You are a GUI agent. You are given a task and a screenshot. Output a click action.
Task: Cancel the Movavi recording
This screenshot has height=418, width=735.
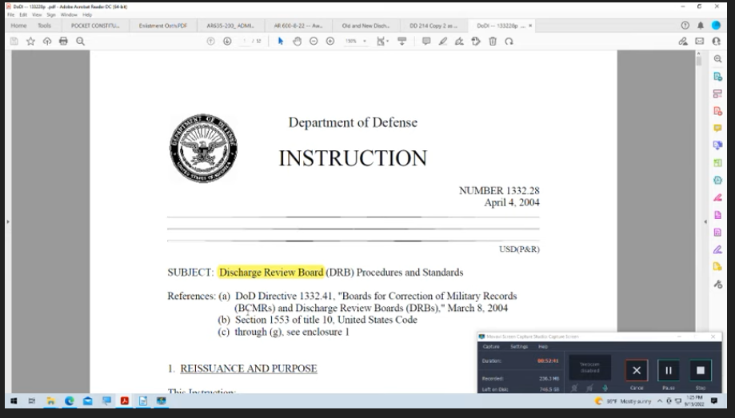point(637,371)
